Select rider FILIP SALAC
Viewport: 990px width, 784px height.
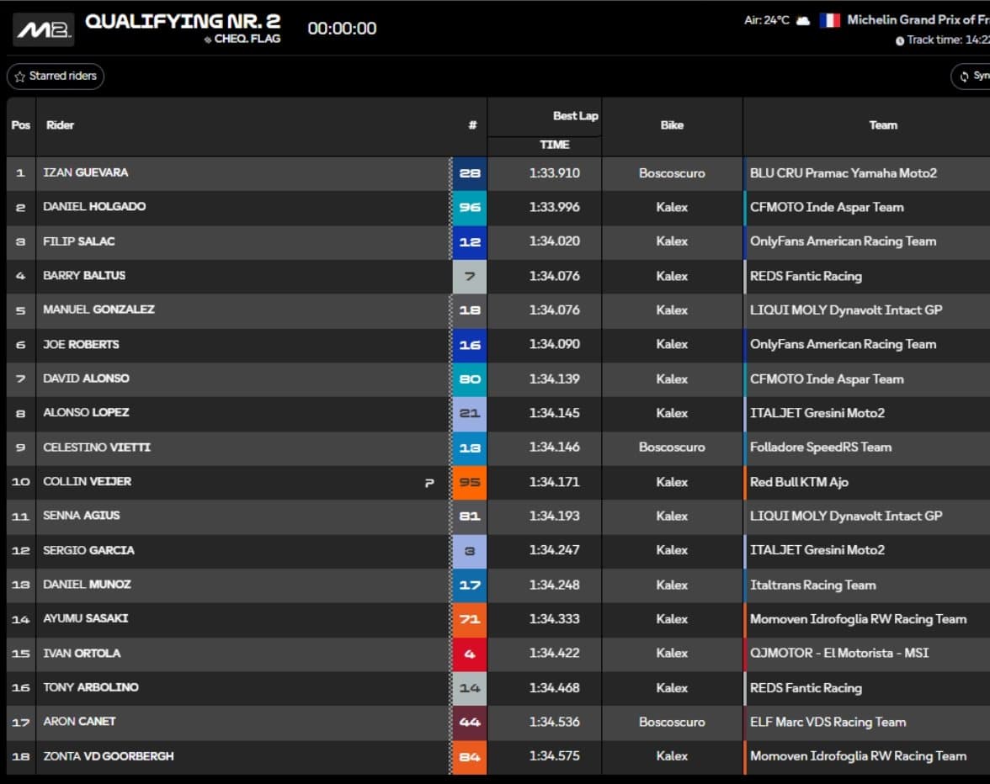point(79,241)
